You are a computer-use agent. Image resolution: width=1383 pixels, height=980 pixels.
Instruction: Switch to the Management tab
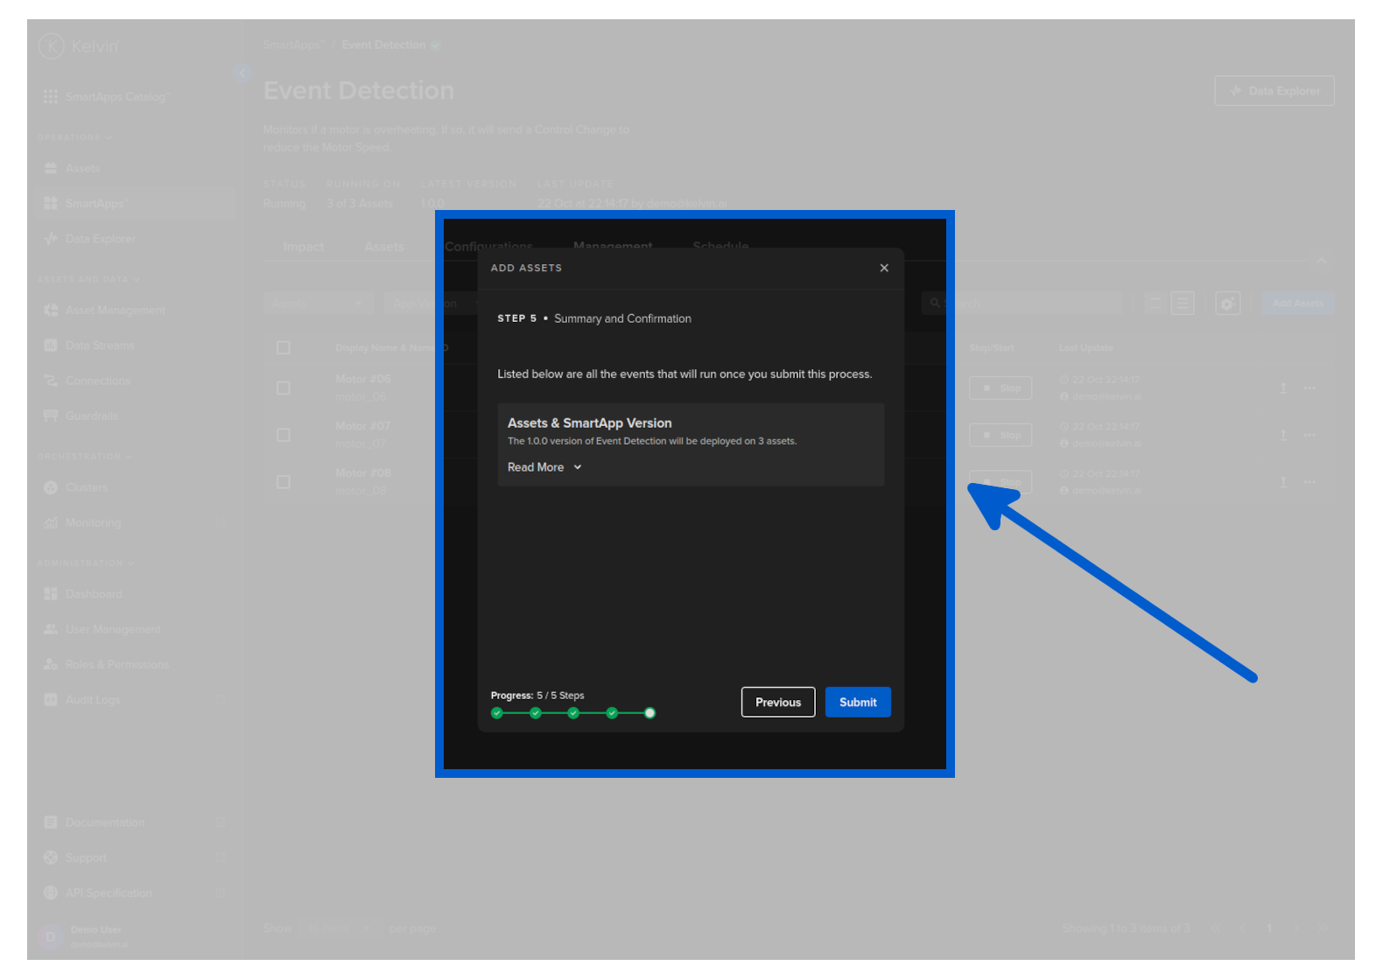coord(612,247)
